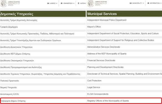Open Directorate of Technical Services link
Screen dimensions: 162x104
(x=125, y=74)
